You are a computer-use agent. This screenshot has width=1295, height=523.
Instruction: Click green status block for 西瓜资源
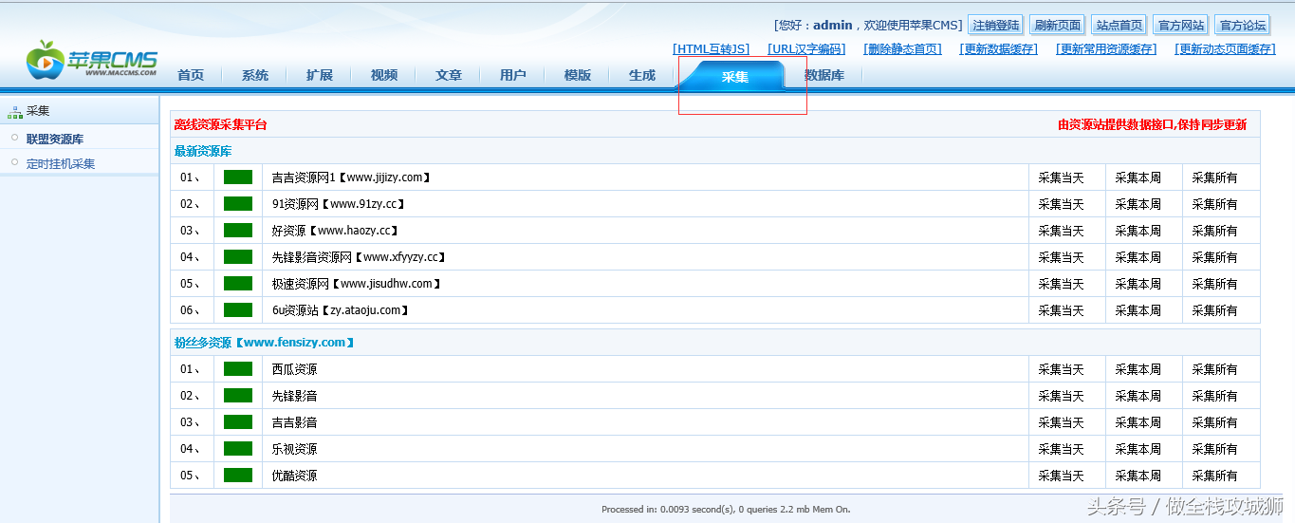coord(238,369)
